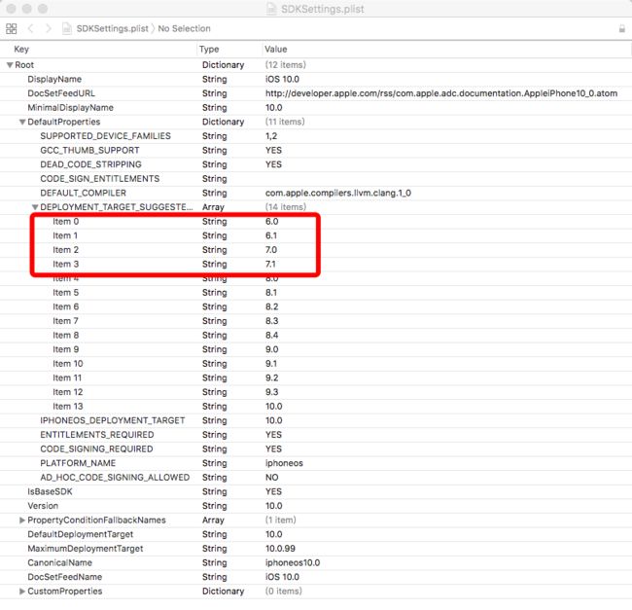632x610 pixels.
Task: Select the SUPPORTED_DEVICE_FAMILIES key
Action: pyautogui.click(x=106, y=136)
